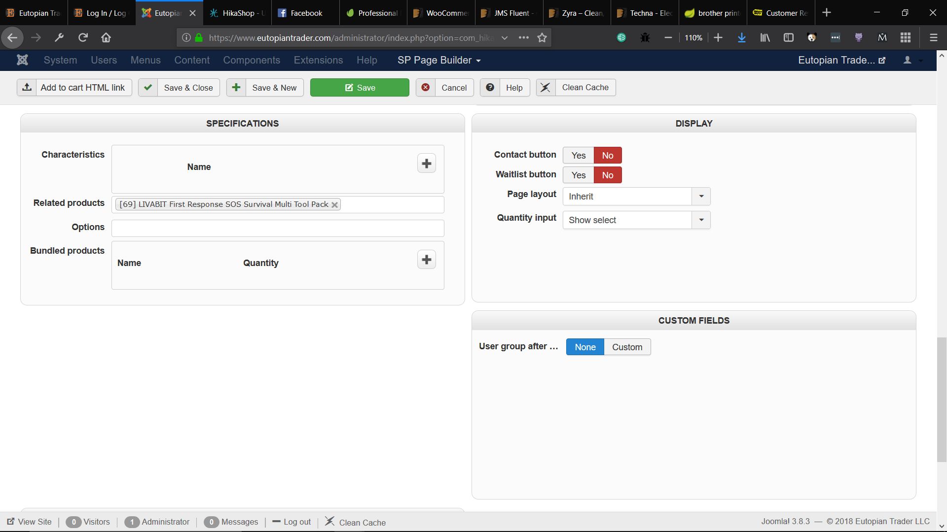The image size is (947, 532).
Task: Open the SP Page Builder menu
Action: [x=439, y=60]
